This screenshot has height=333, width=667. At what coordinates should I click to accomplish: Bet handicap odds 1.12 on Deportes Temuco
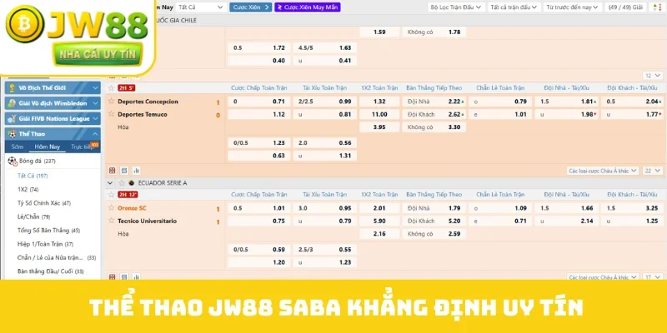click(x=259, y=114)
